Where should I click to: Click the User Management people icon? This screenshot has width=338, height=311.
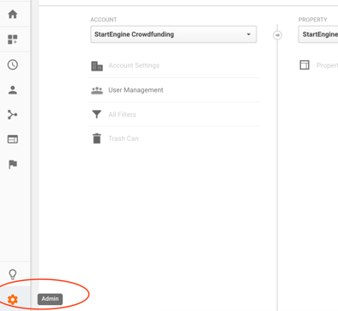coord(97,90)
